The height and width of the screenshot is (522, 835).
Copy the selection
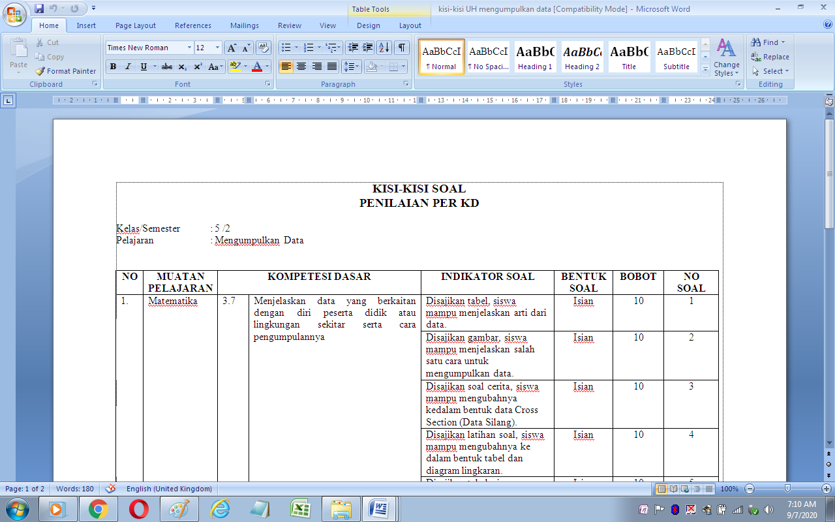click(x=50, y=57)
